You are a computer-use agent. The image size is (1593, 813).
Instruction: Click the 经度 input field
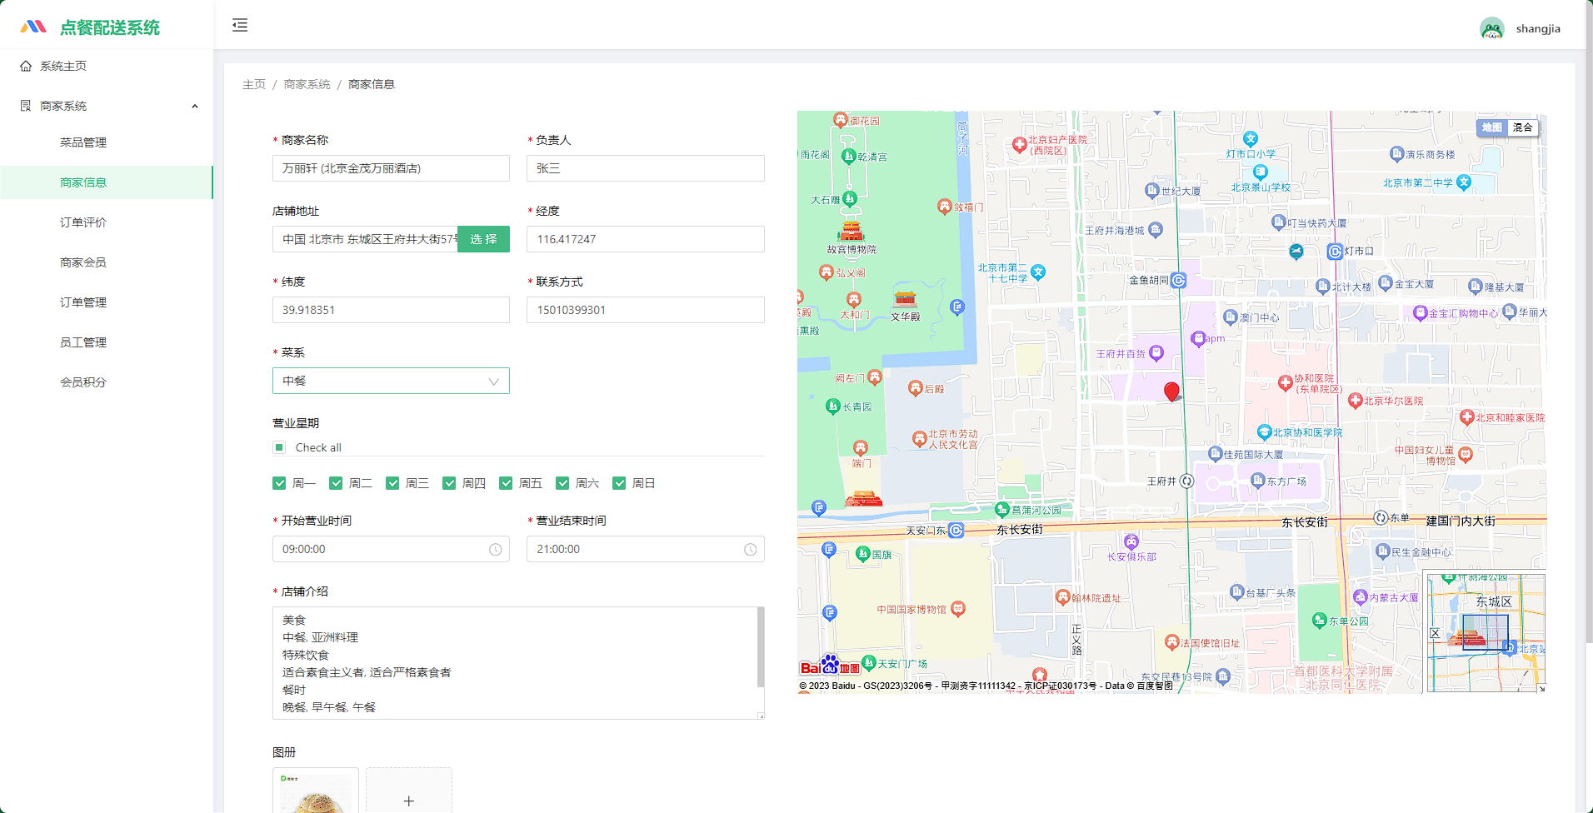point(646,239)
